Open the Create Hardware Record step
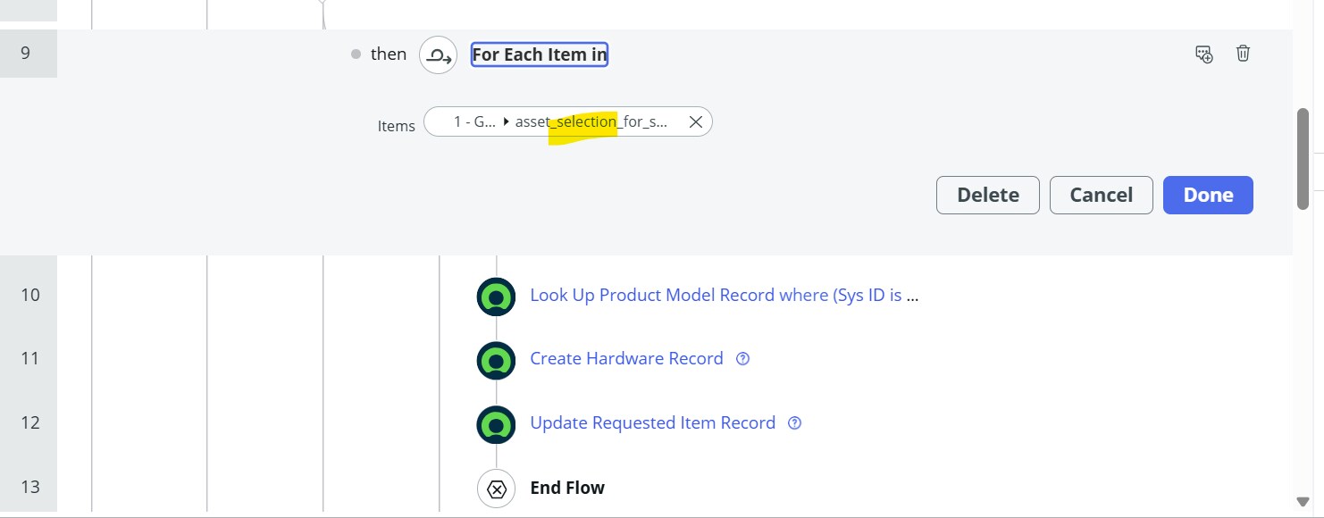This screenshot has width=1324, height=518. [x=626, y=358]
